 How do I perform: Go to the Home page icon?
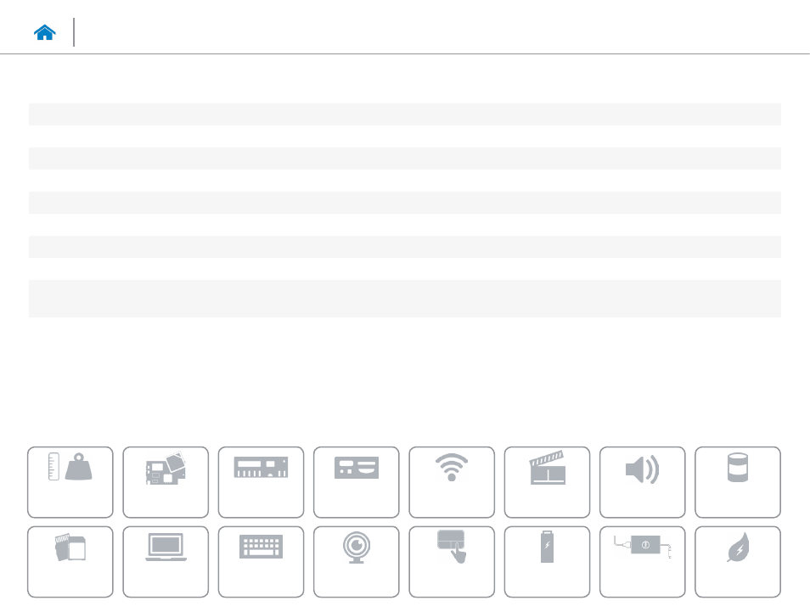(44, 32)
